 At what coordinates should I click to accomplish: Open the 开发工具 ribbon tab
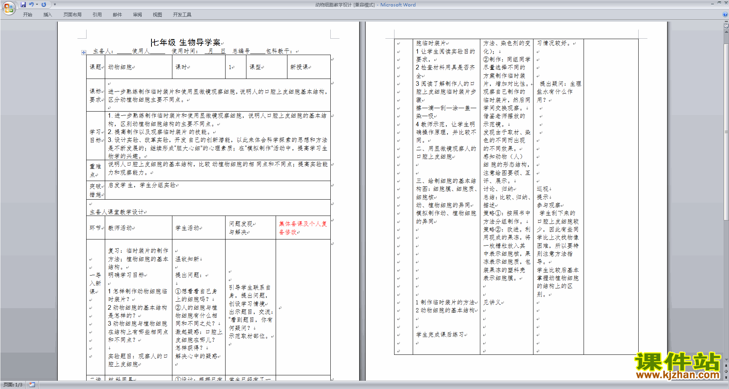[x=182, y=15]
